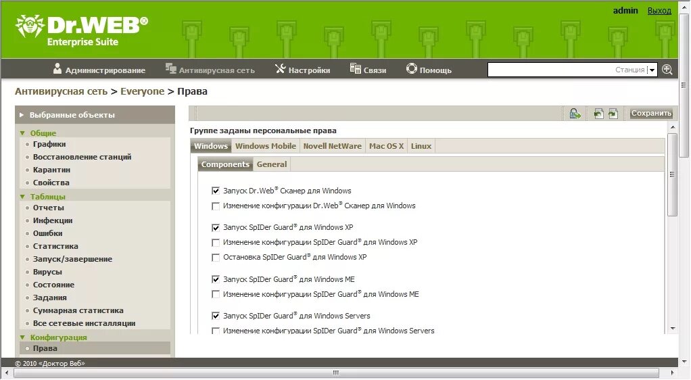Click Everyone breadcrumb link
This screenshot has height=380, width=691.
143,91
